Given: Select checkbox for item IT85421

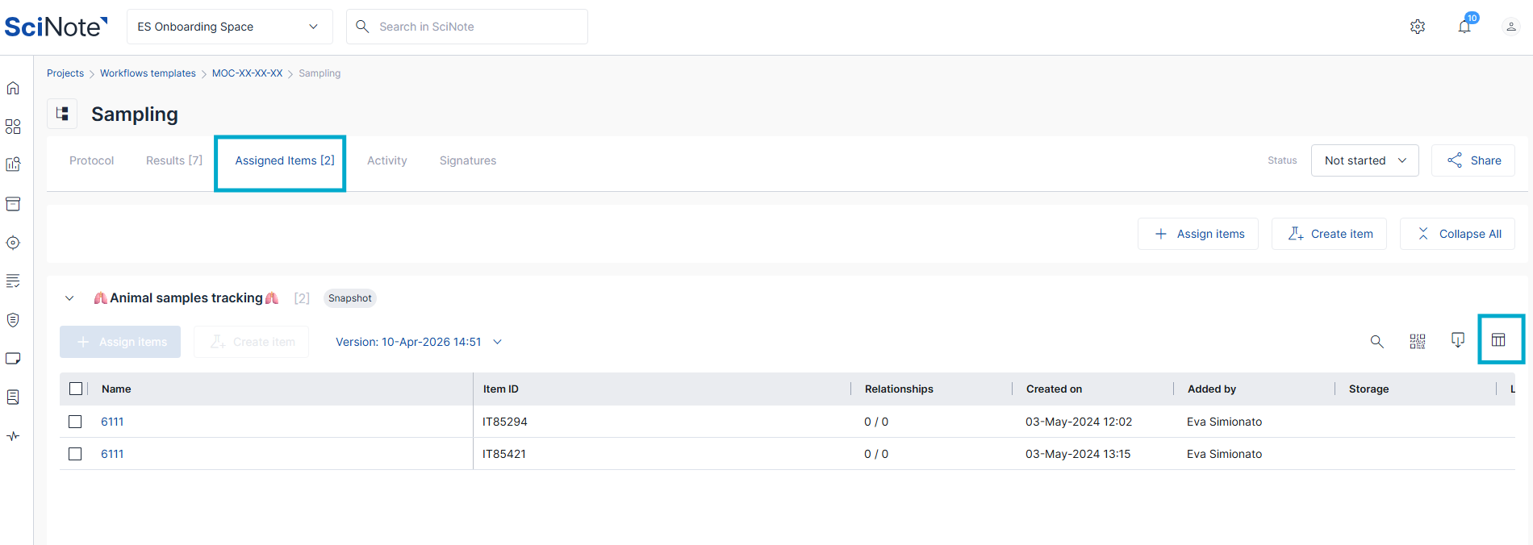Looking at the screenshot, I should click(x=75, y=454).
